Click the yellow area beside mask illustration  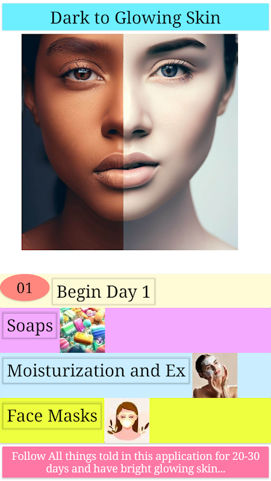(x=210, y=420)
